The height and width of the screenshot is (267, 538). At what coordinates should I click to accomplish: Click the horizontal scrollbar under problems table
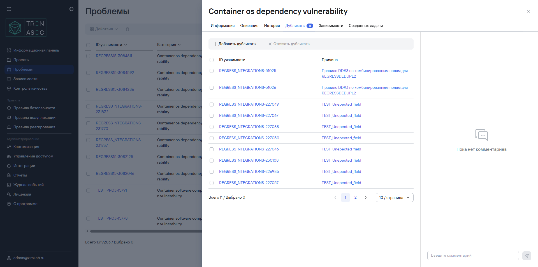click(146, 231)
